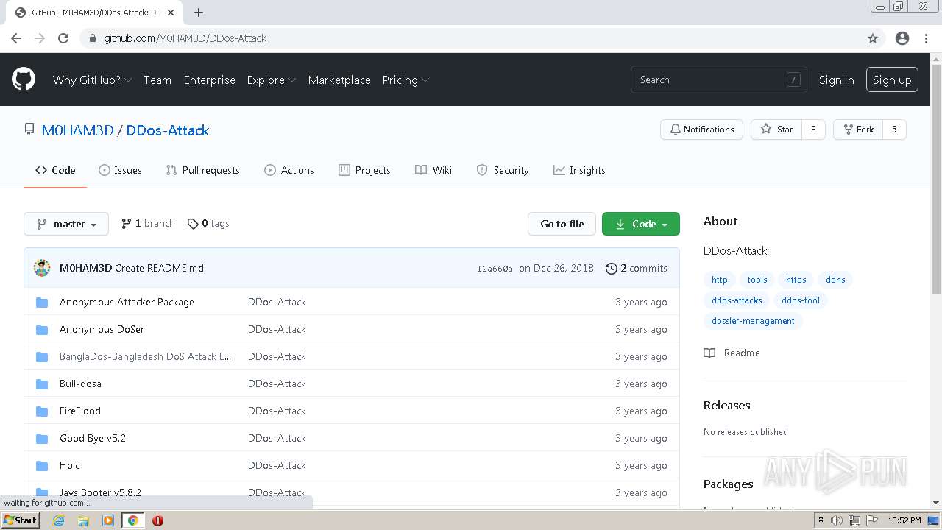Screen dimensions: 942x530
Task: Click the GitHub Octocat logo
Action: 24,79
